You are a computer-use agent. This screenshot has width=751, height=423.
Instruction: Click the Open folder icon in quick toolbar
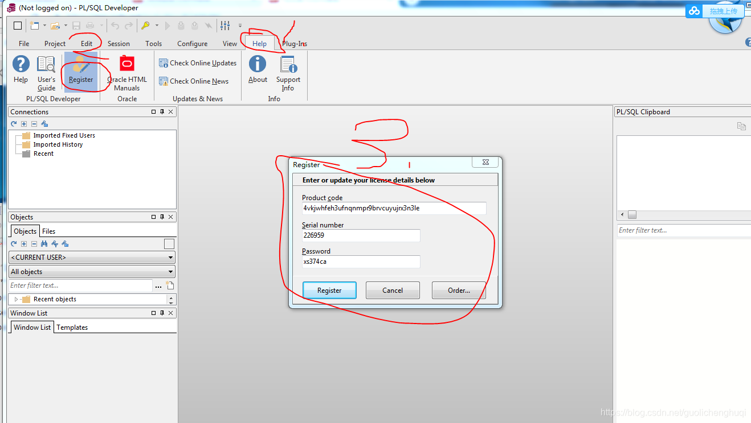55,26
